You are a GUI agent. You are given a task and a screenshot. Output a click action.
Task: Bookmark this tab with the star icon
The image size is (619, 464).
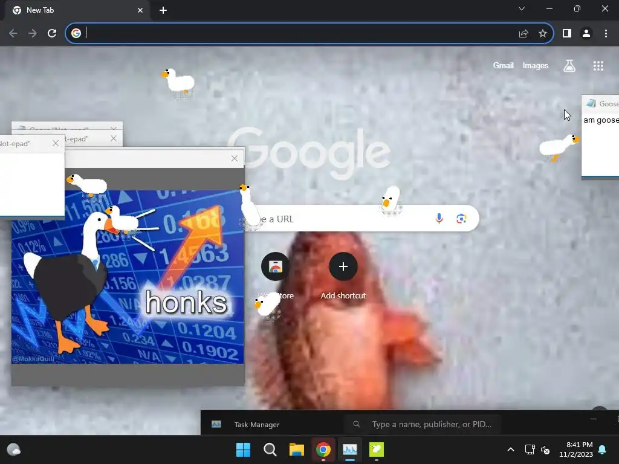pyautogui.click(x=543, y=34)
